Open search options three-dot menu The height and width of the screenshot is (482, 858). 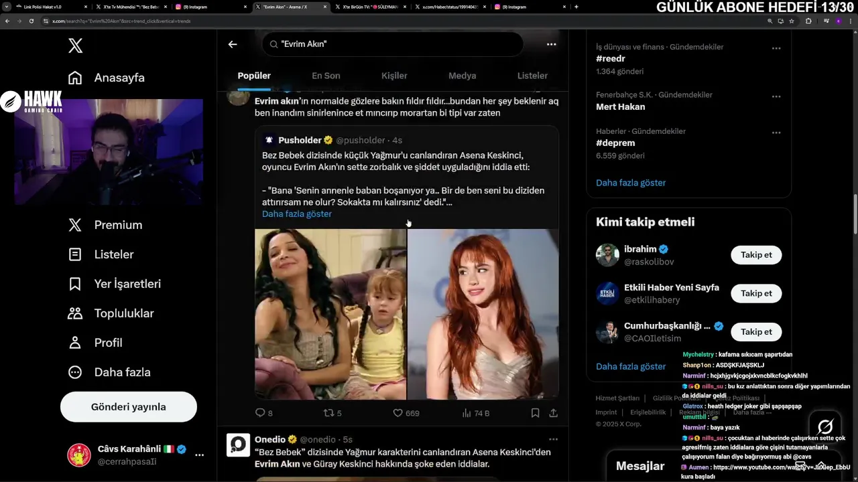tap(551, 44)
